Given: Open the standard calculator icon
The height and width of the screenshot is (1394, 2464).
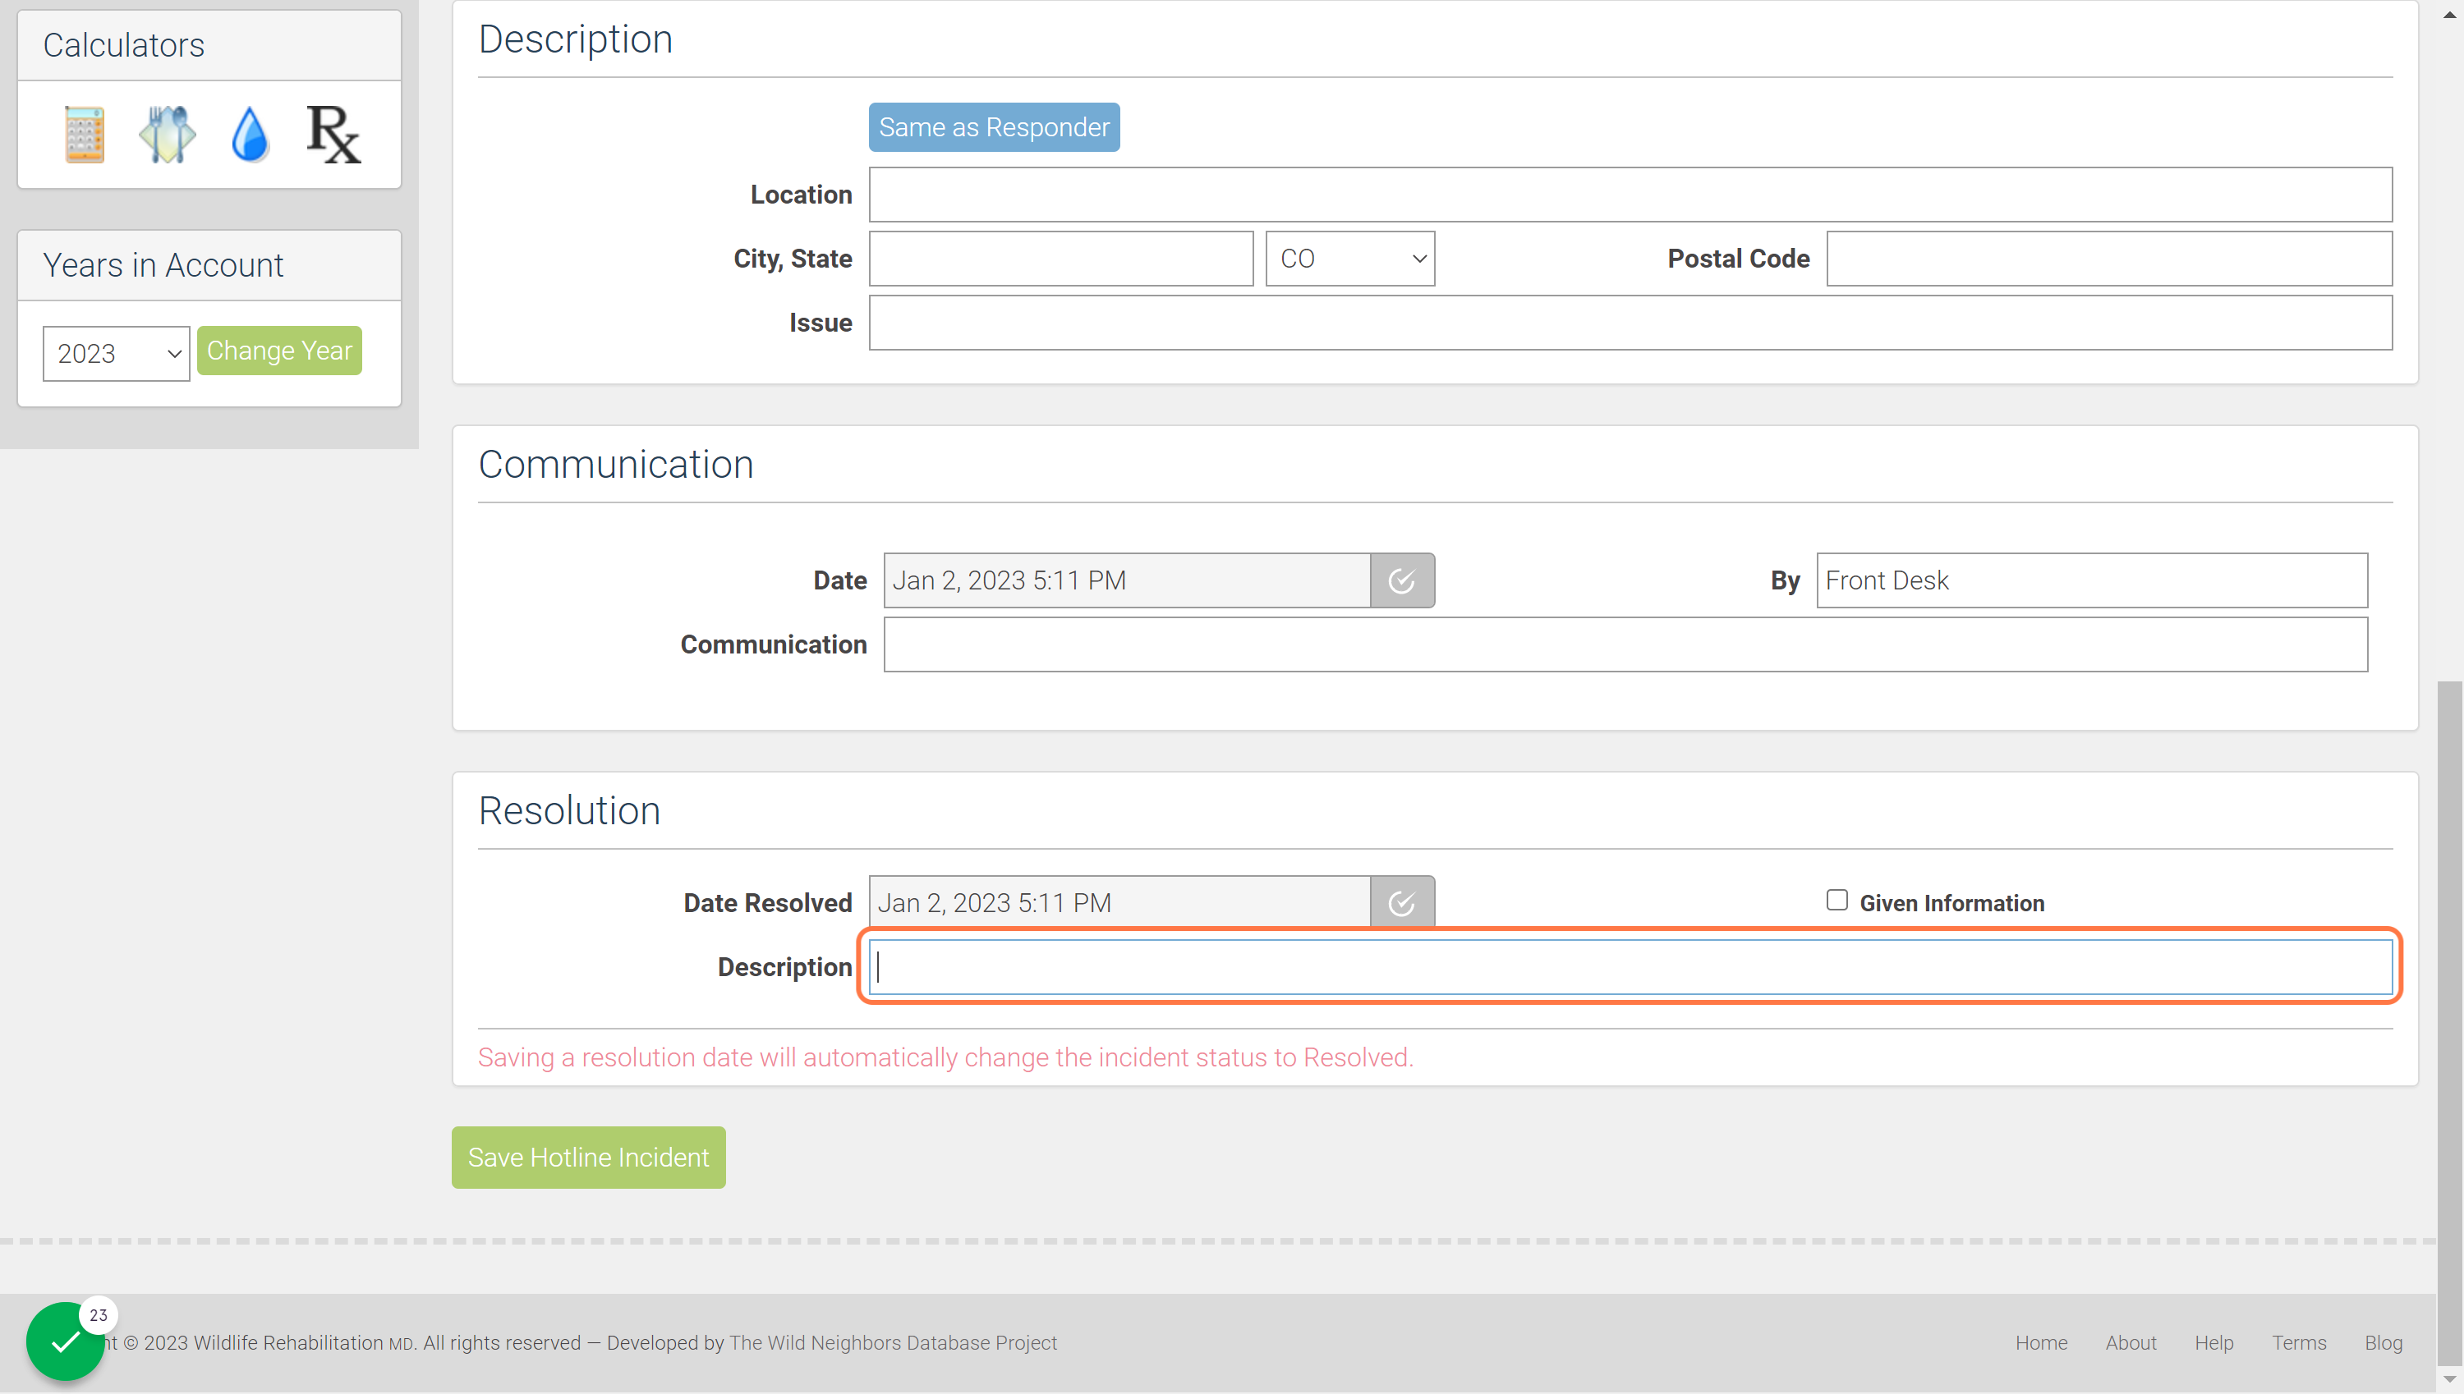Looking at the screenshot, I should tap(85, 134).
